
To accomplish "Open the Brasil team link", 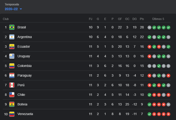I will point(22,27).
